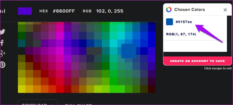Click Create an Account to Save

(x=197, y=61)
